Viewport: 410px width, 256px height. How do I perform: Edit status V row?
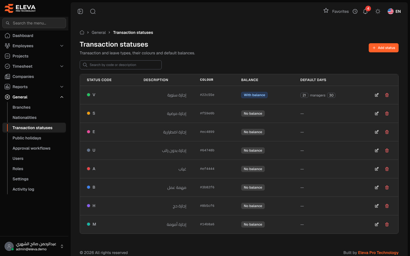tap(377, 95)
